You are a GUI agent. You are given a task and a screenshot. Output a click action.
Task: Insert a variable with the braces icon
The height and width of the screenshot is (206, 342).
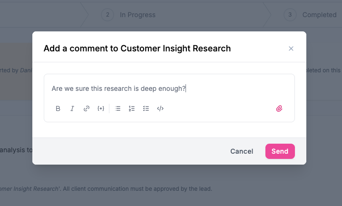coord(100,108)
